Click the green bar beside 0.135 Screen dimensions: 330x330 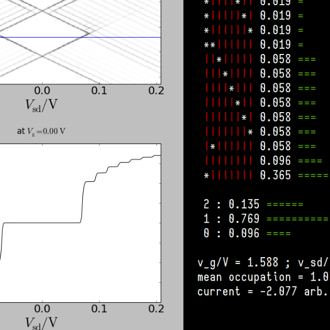pos(284,204)
